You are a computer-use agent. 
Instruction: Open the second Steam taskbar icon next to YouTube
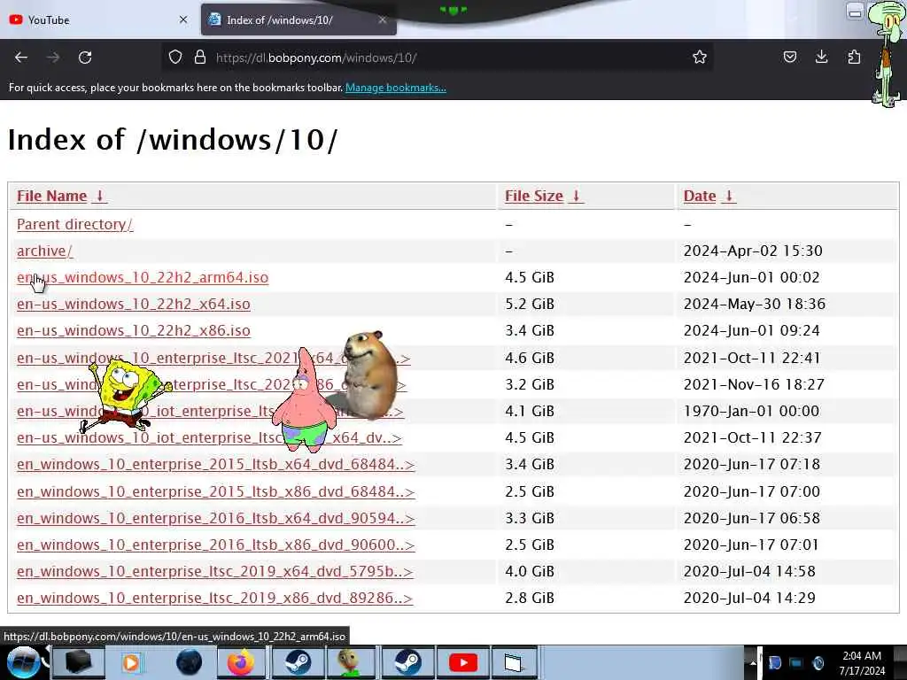407,662
